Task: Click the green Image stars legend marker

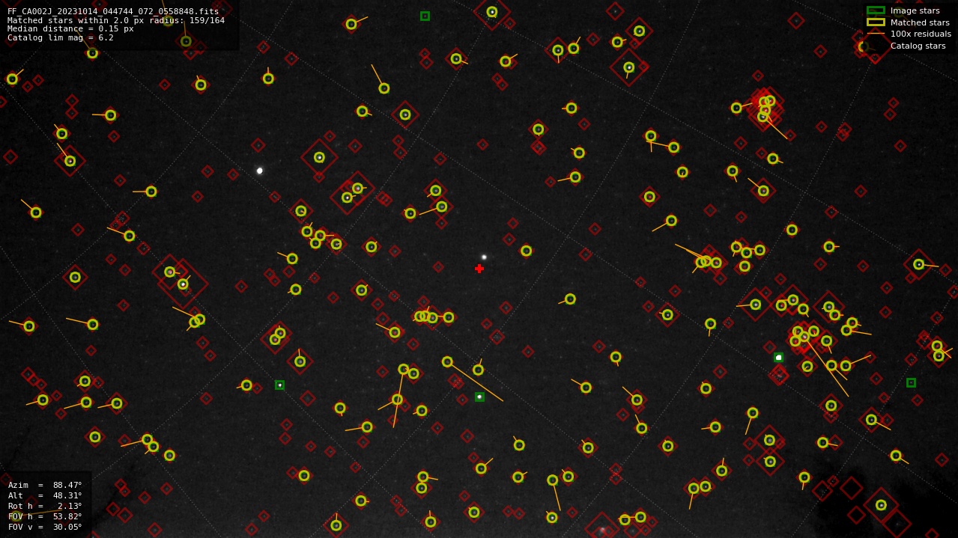Action: [876, 10]
